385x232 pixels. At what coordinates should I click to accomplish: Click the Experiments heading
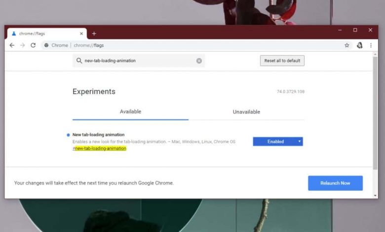point(94,92)
